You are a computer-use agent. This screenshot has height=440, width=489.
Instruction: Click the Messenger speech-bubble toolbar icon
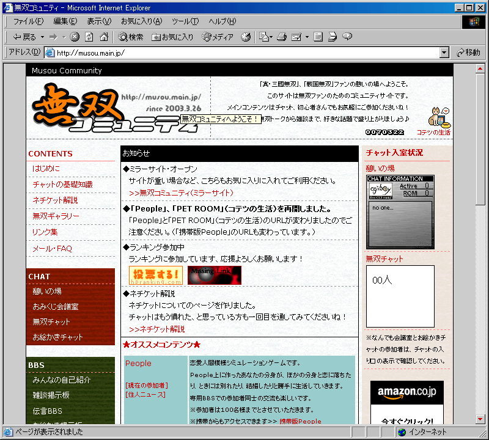tap(347, 37)
